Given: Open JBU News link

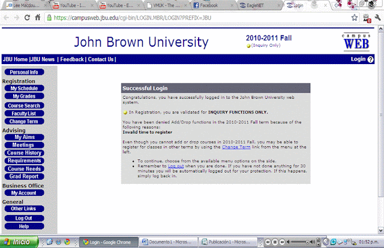Looking at the screenshot, I should coord(42,59).
